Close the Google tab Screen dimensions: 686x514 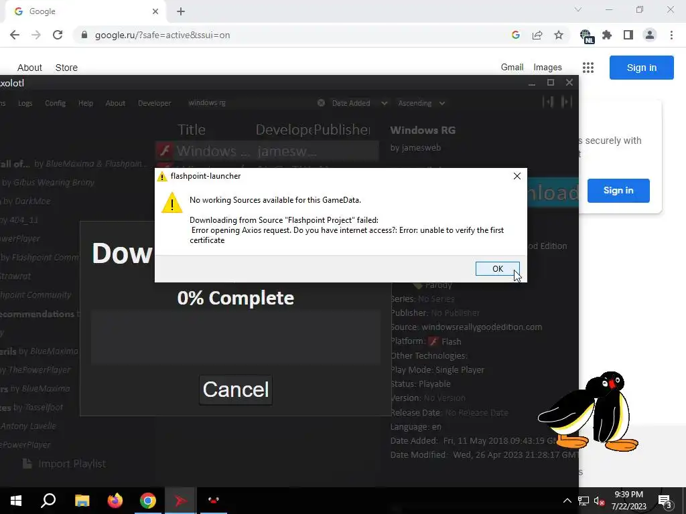click(155, 11)
